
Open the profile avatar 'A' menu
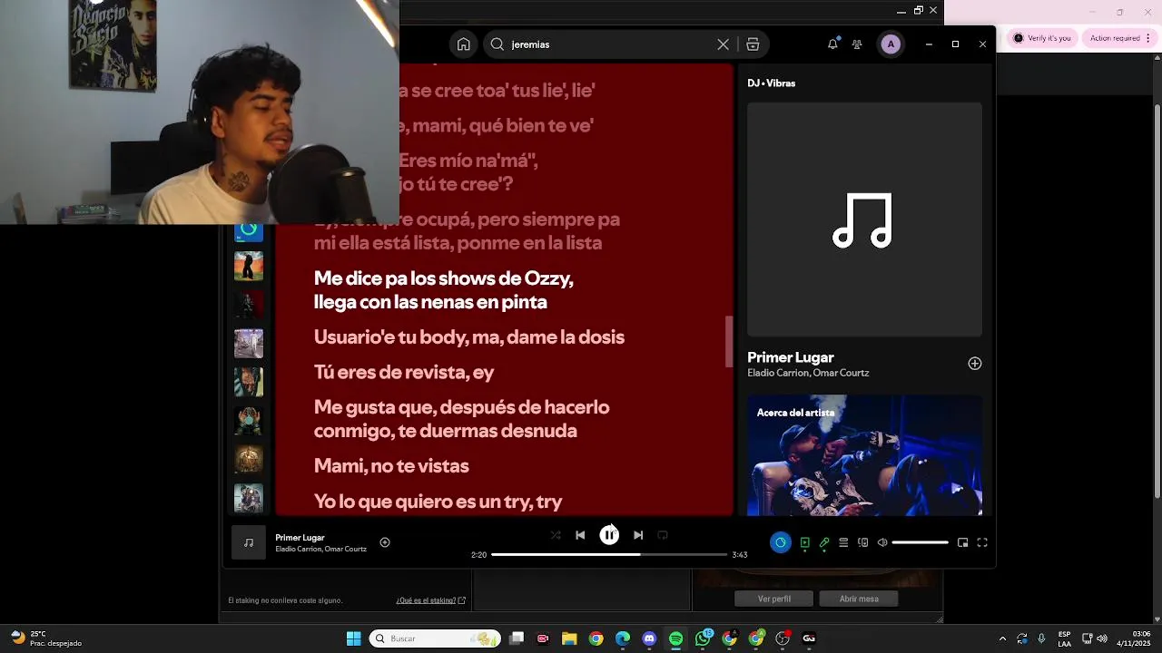pyautogui.click(x=891, y=44)
